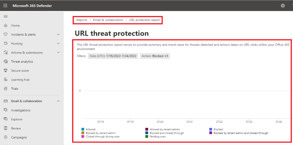Image resolution: width=293 pixels, height=145 pixels.
Task: Click Email & collaboration breadcrumb link
Action: tap(108, 20)
